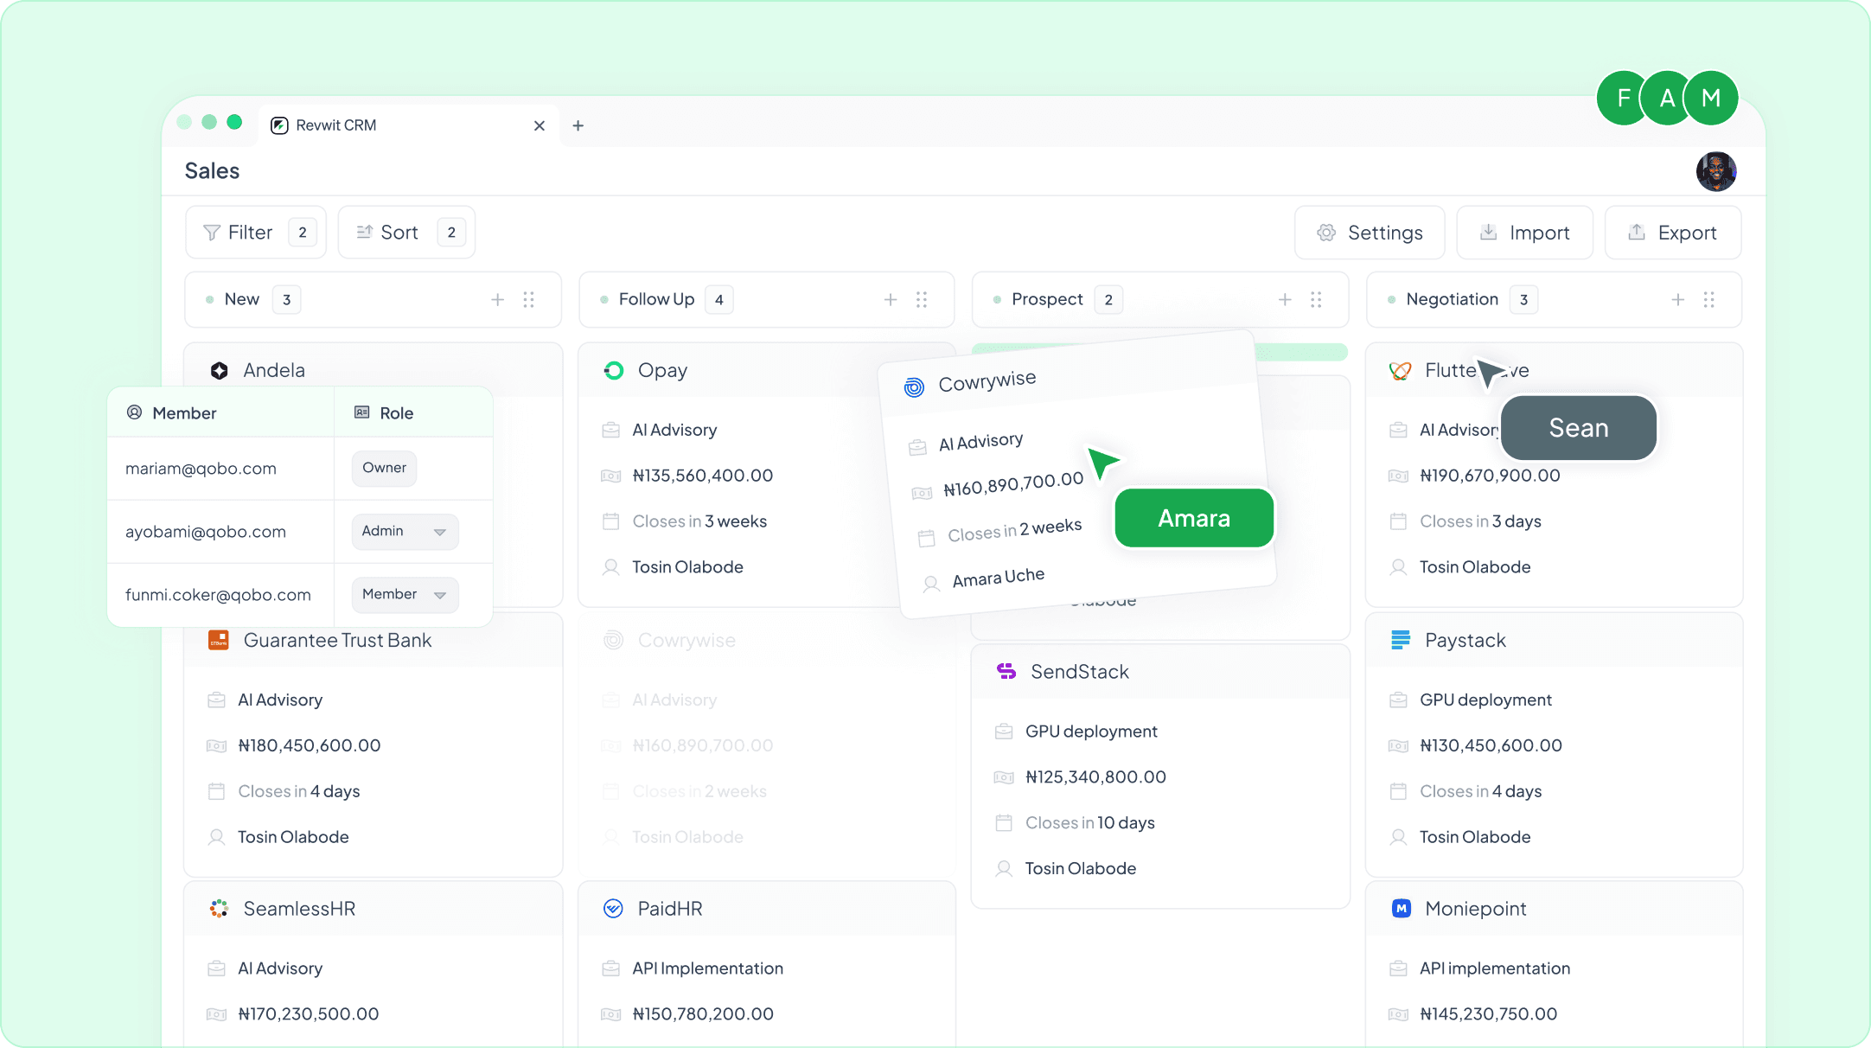1871x1048 pixels.
Task: Click the Export button
Action: pos(1672,233)
